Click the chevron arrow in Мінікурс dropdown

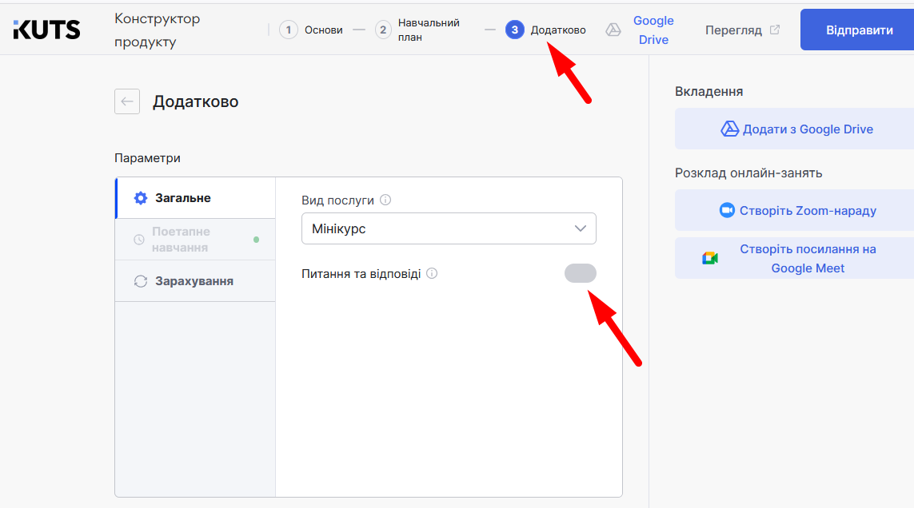coord(581,228)
